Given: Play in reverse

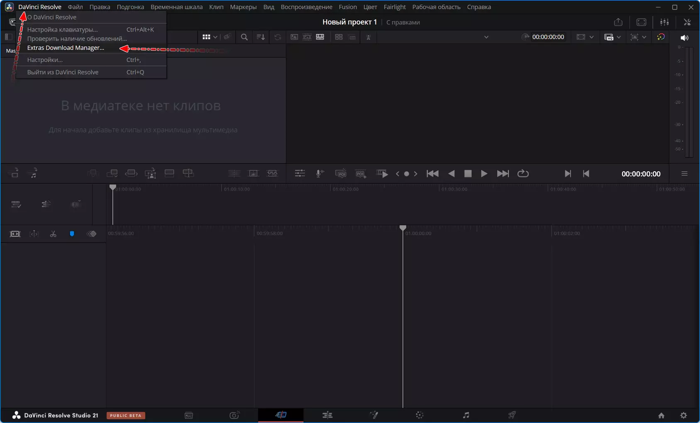Looking at the screenshot, I should [x=451, y=173].
